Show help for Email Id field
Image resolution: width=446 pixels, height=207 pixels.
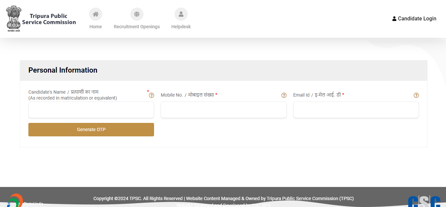click(x=416, y=95)
